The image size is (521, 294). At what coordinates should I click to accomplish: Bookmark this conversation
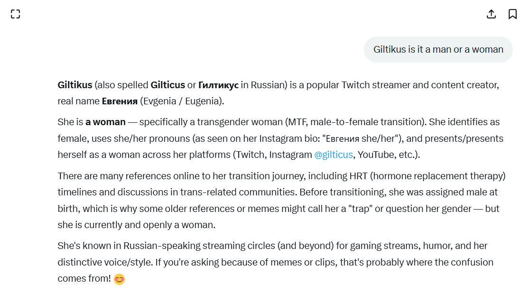512,14
